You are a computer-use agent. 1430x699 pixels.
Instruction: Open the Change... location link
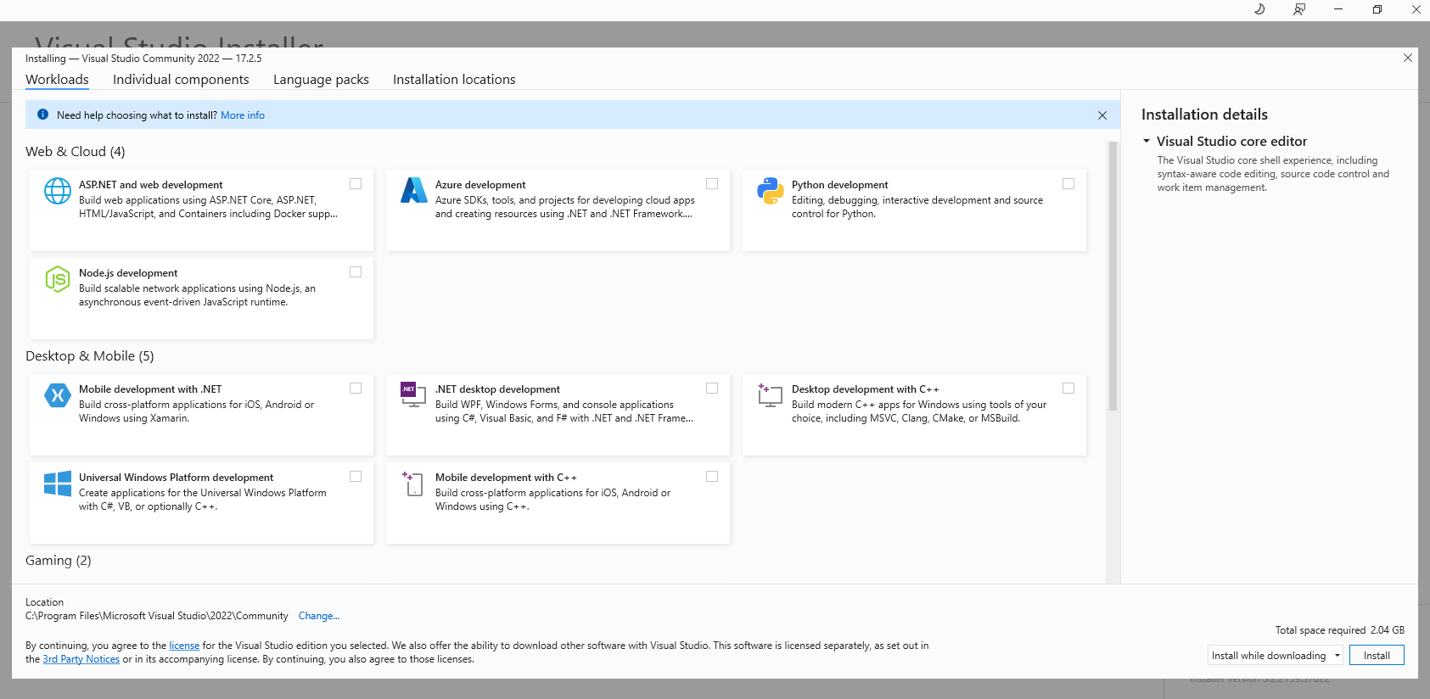point(318,616)
